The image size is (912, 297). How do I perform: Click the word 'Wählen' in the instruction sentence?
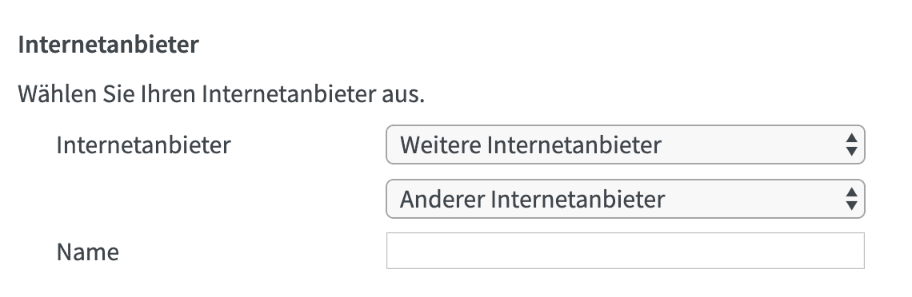point(57,94)
